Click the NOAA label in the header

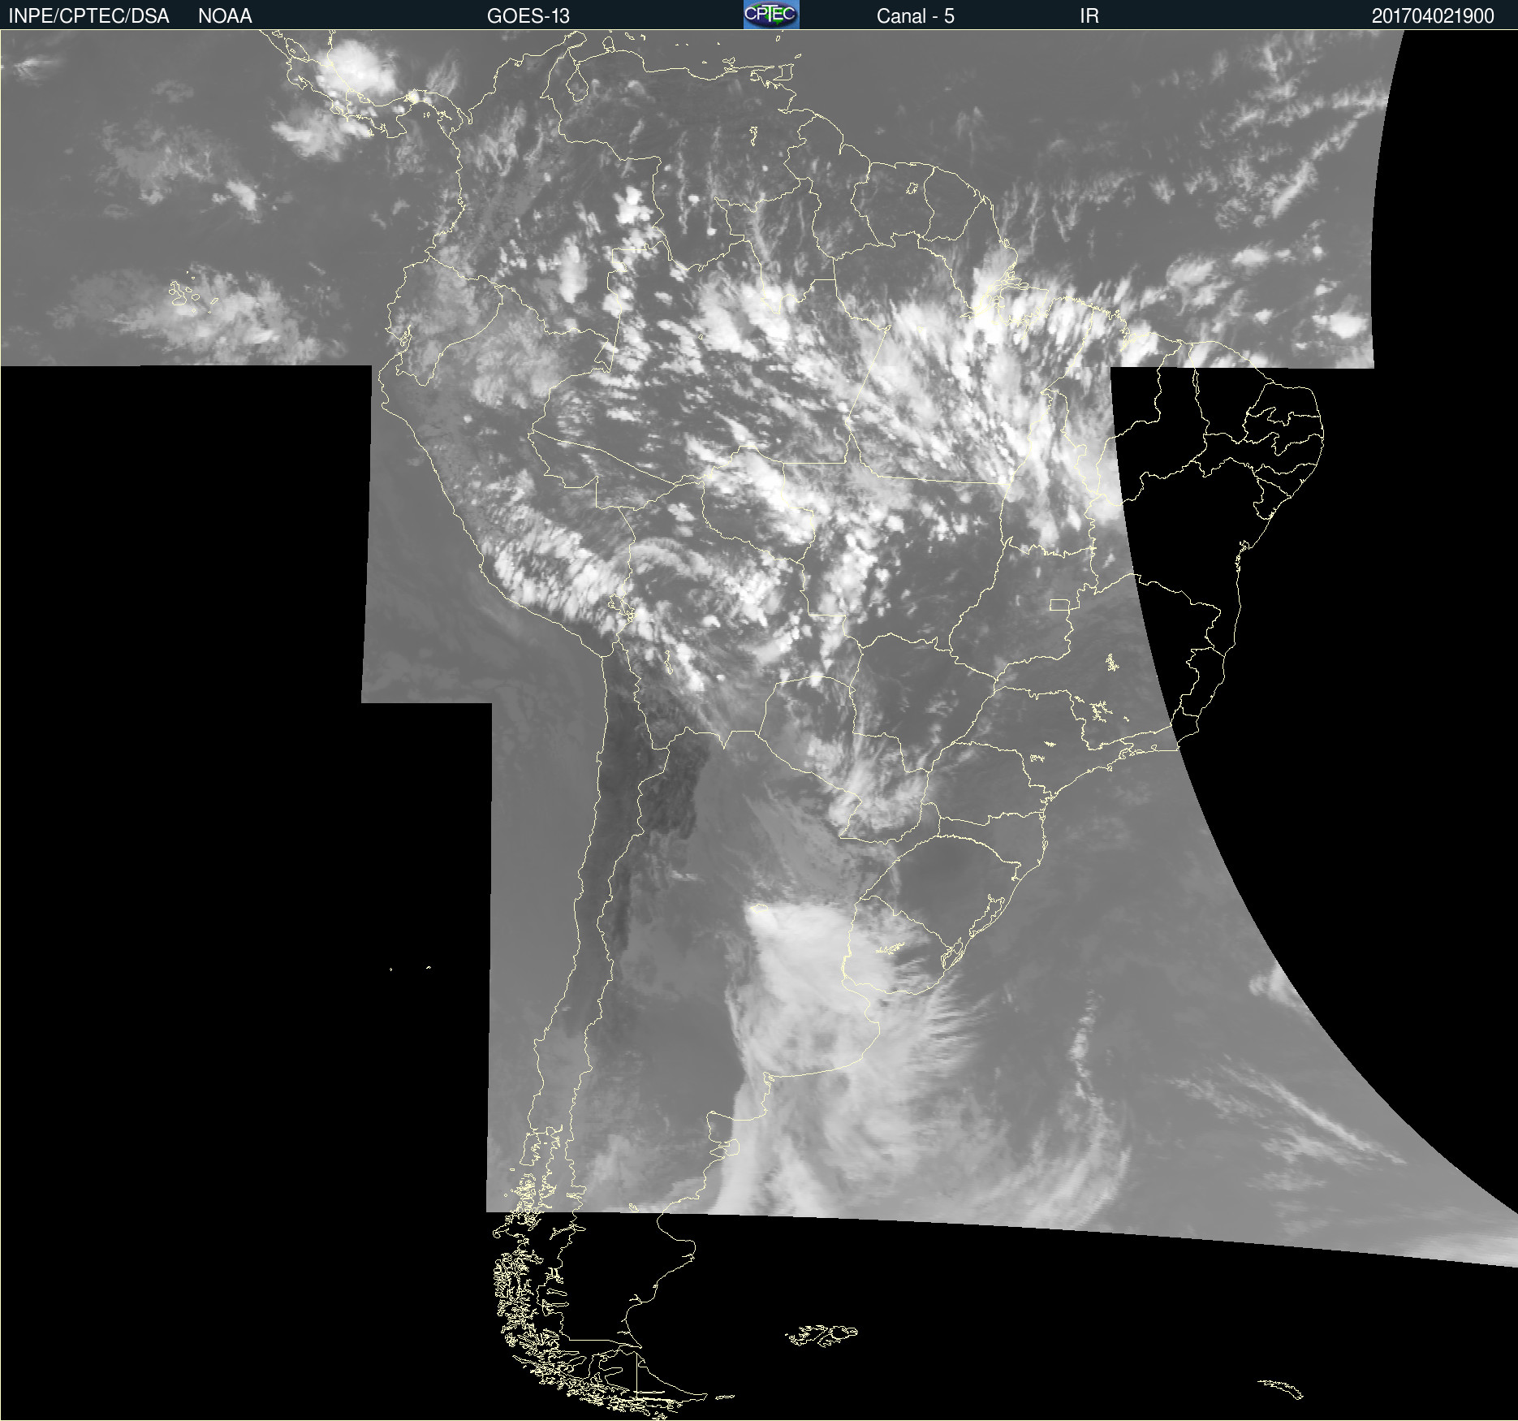[x=225, y=16]
